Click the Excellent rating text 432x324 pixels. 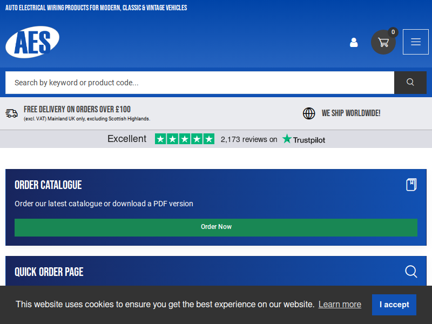tap(127, 139)
